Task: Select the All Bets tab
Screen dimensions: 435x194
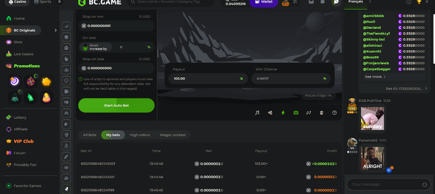Action: pos(90,135)
